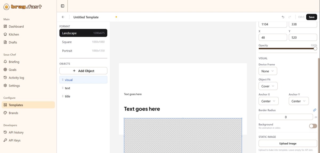Click the Settings sliders icon
Screen dimensions: 320x153
click(x=5, y=86)
